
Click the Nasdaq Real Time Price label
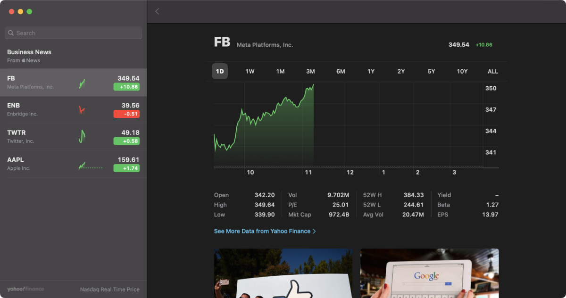[x=110, y=290]
